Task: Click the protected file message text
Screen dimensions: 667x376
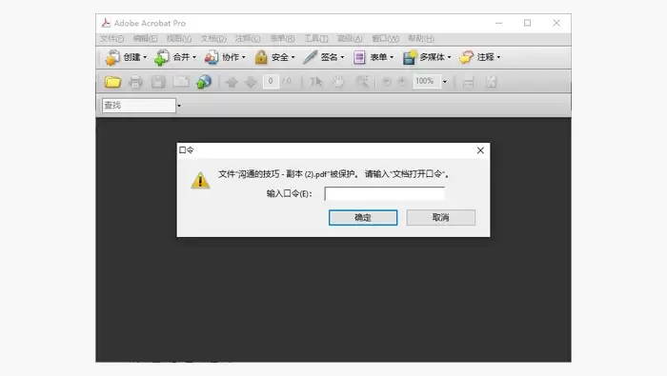Action: click(x=334, y=174)
